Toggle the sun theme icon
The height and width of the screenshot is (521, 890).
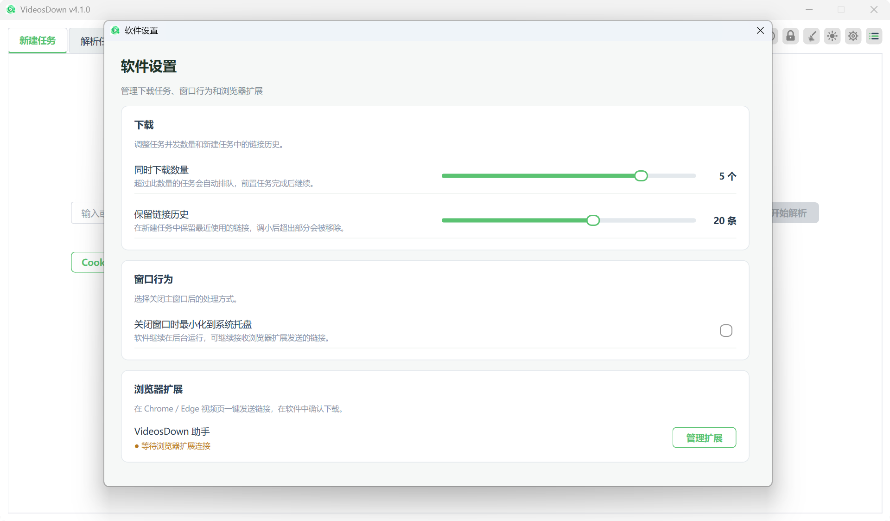pyautogui.click(x=833, y=36)
